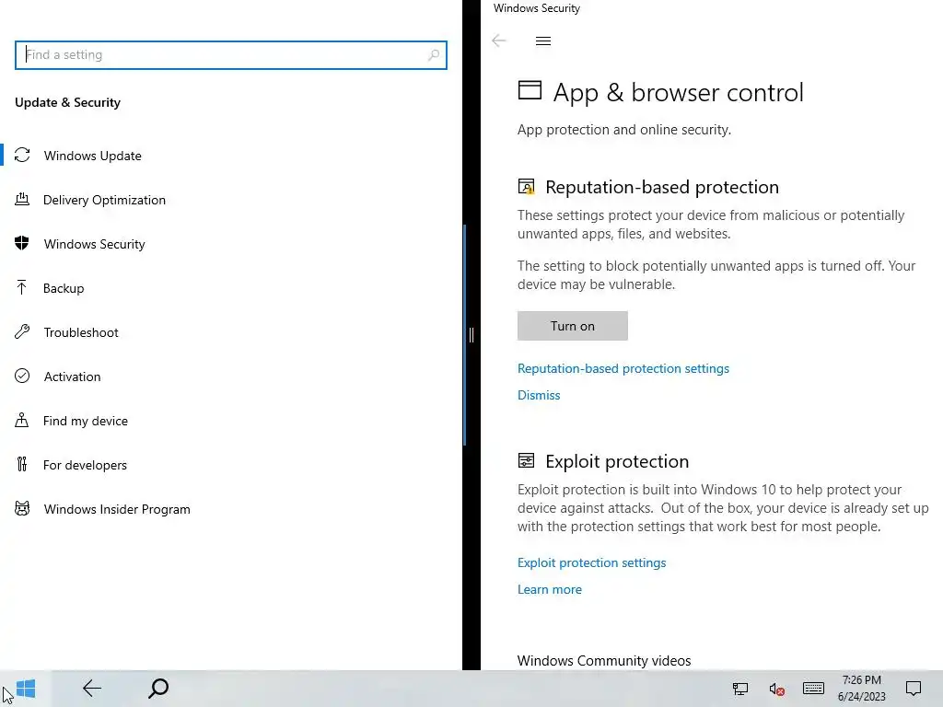Click the Update & Security heading
The image size is (943, 707).
point(67,102)
